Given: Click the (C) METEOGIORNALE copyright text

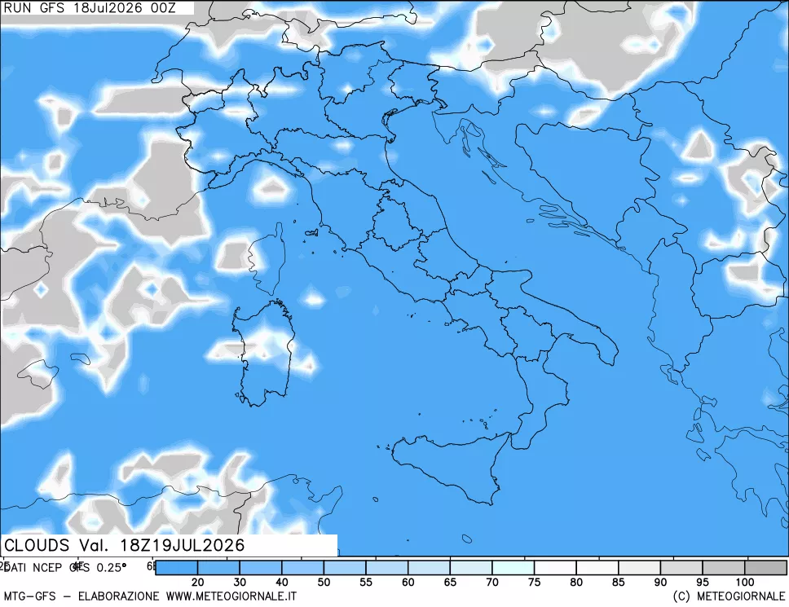Looking at the screenshot, I should coord(729,596).
